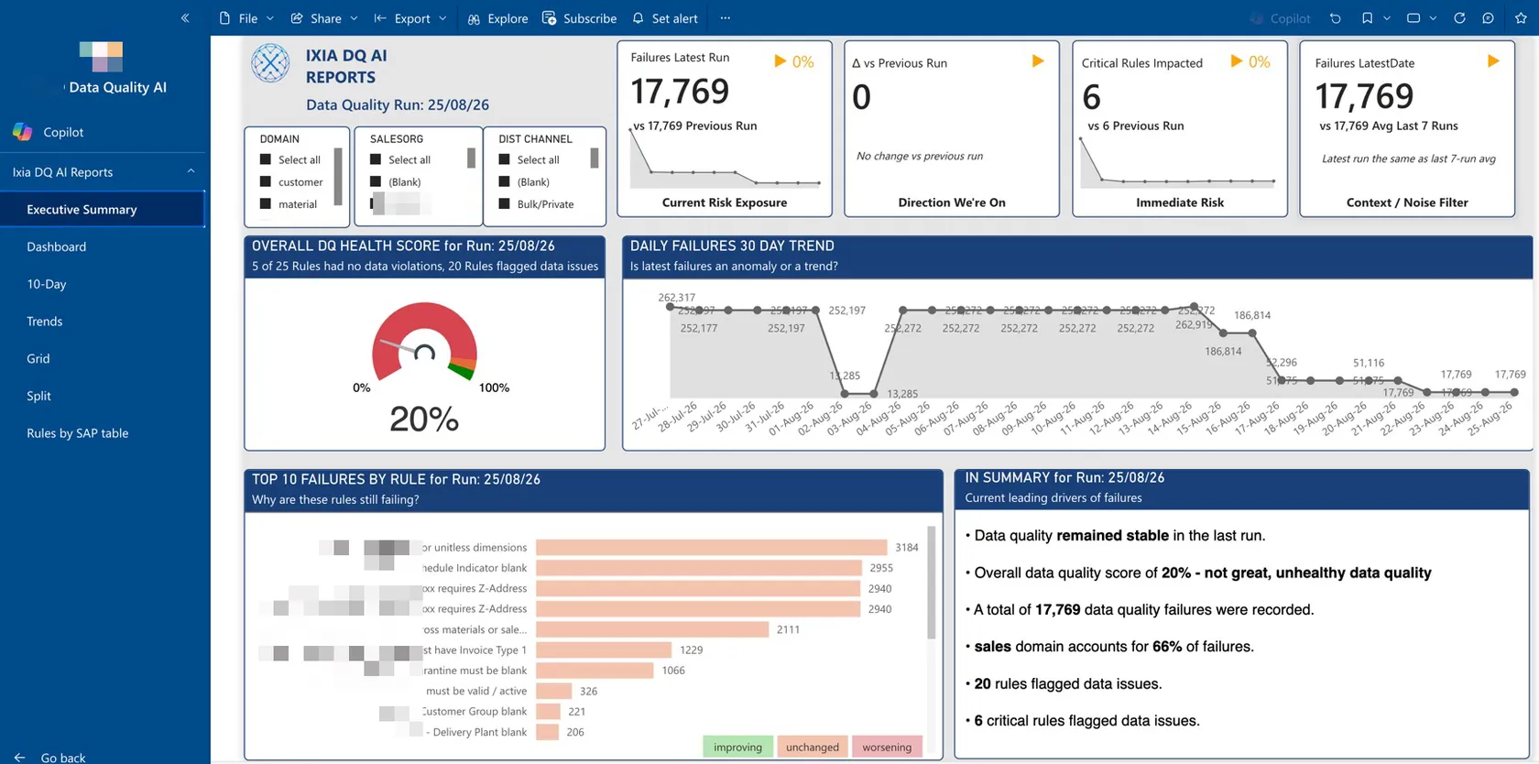Viewport: 1539px width, 764px height.
Task: Click the worsening legend swatch
Action: coord(887,747)
